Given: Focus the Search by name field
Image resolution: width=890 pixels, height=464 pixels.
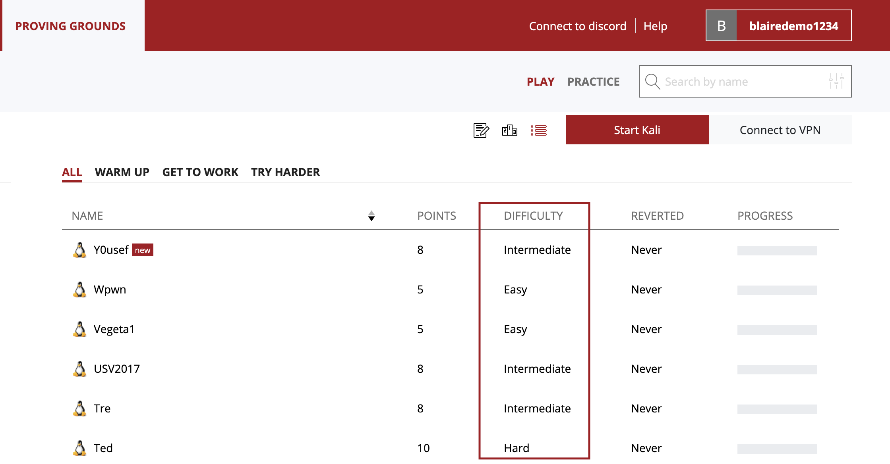Looking at the screenshot, I should 745,81.
